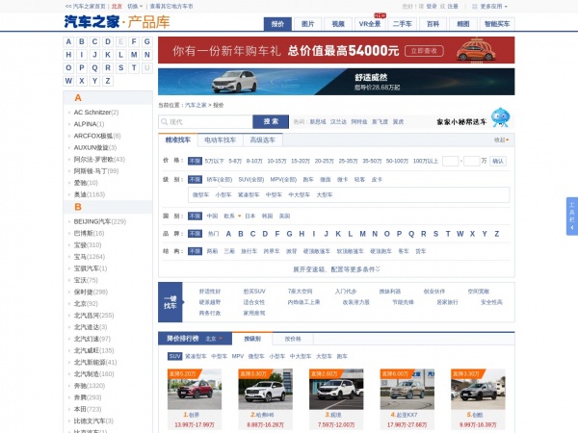578x433 pixels.
Task: Click the 搜索 button
Action: click(271, 121)
